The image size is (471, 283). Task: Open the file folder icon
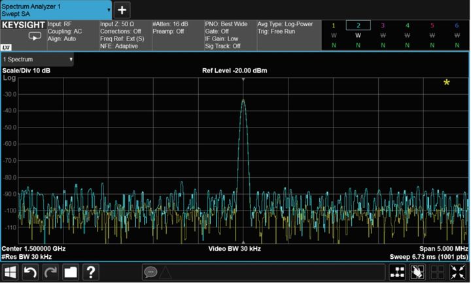point(70,272)
